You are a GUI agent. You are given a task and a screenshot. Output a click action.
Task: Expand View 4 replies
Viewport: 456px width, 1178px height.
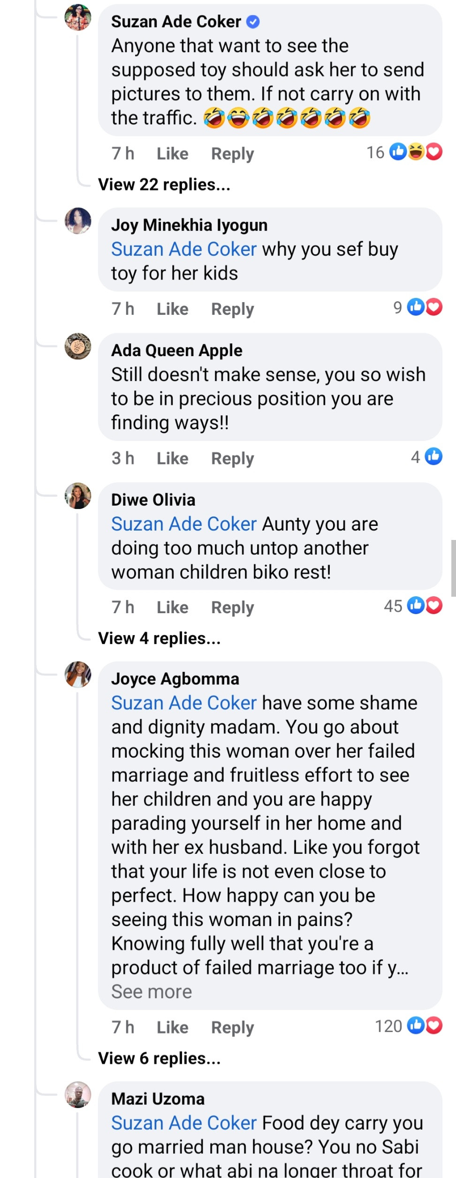tap(160, 638)
